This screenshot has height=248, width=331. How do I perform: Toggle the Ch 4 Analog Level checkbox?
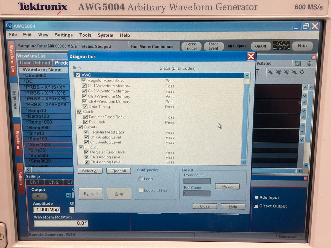pos(87,162)
